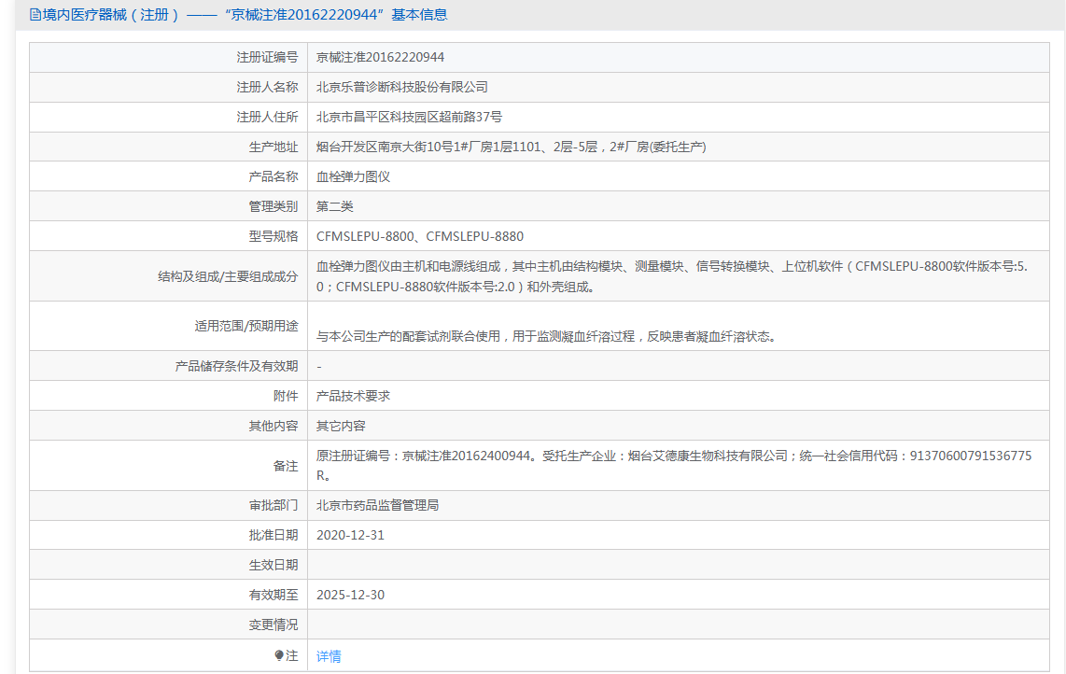Select address 北京市昌平区科技园区超前路37号

pyautogui.click(x=409, y=117)
